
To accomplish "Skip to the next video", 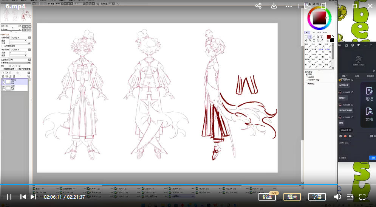I will pyautogui.click(x=33, y=197).
